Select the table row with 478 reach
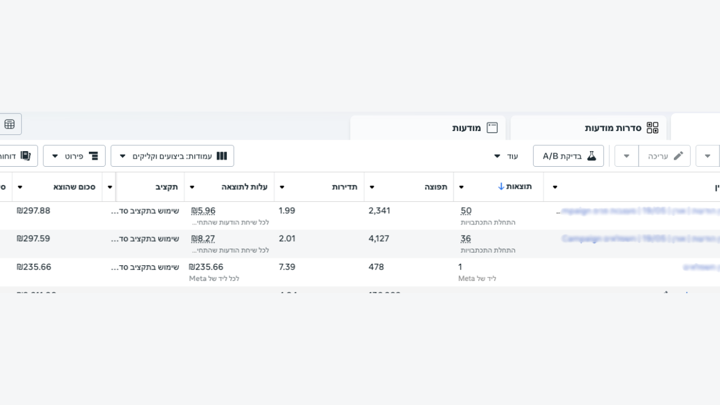The image size is (720, 405). pyautogui.click(x=360, y=272)
